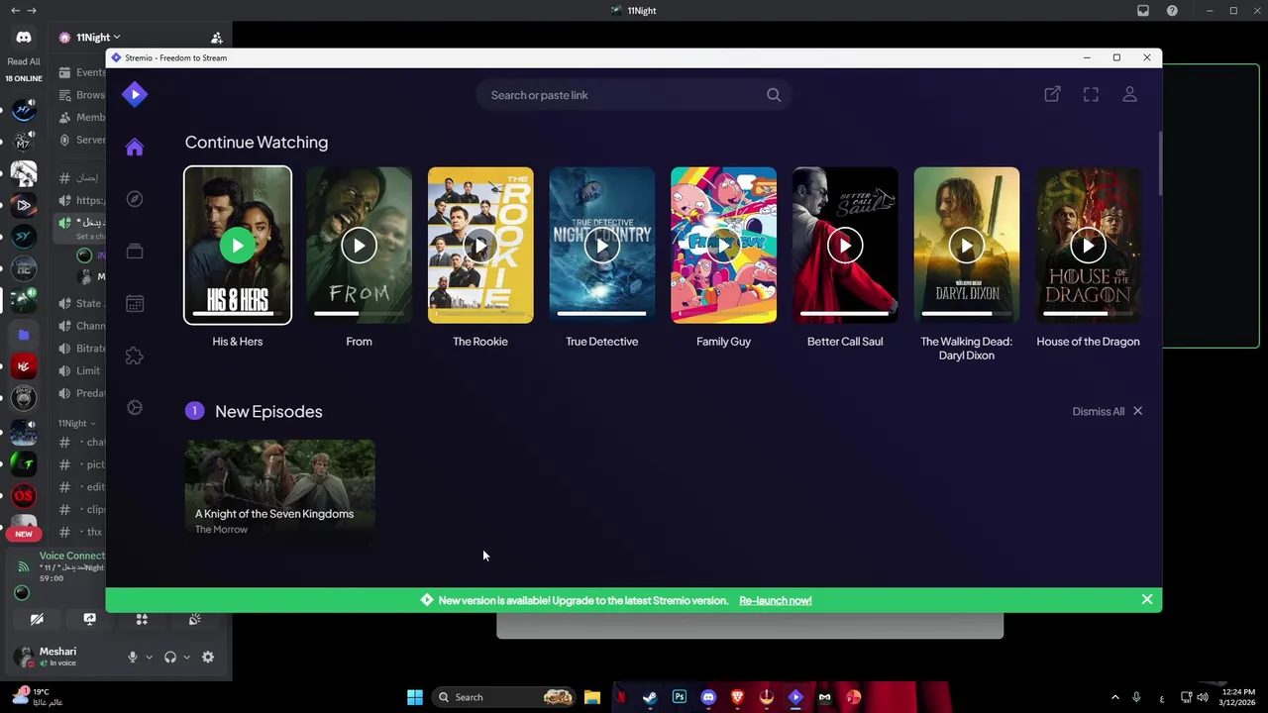
Task: Open the Discord folder icon in server list
Action: (24, 335)
